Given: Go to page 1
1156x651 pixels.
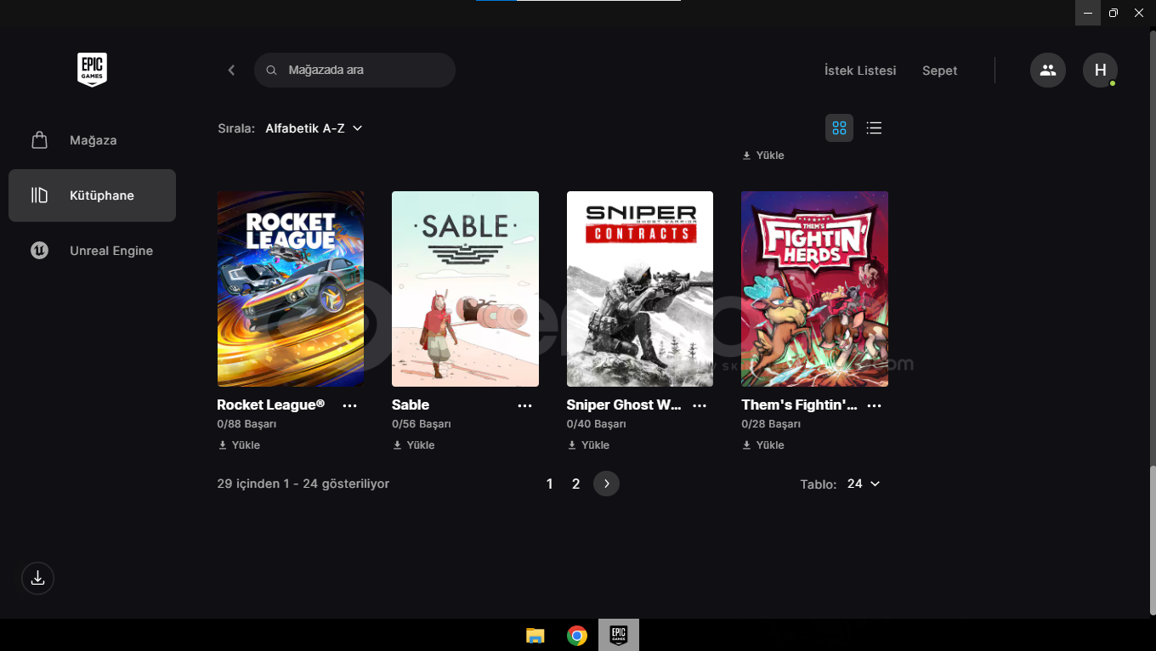Looking at the screenshot, I should (x=549, y=484).
